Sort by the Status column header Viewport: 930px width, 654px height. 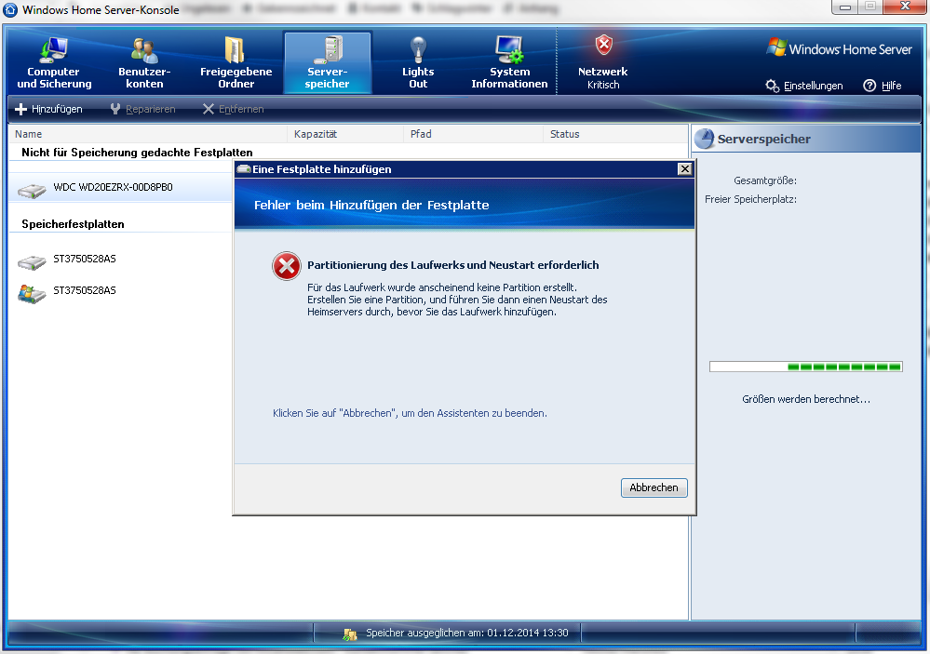pos(615,134)
